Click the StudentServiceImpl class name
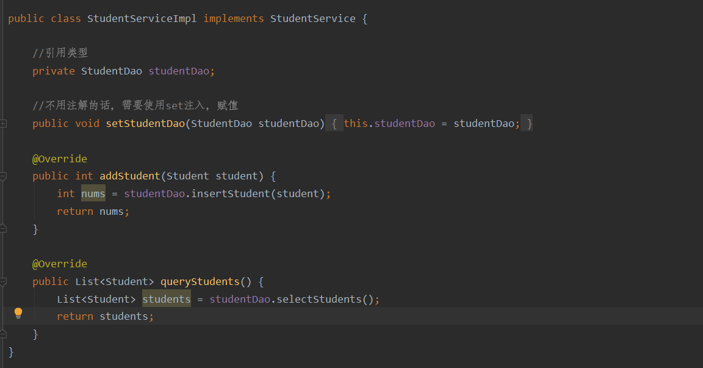 [x=142, y=18]
